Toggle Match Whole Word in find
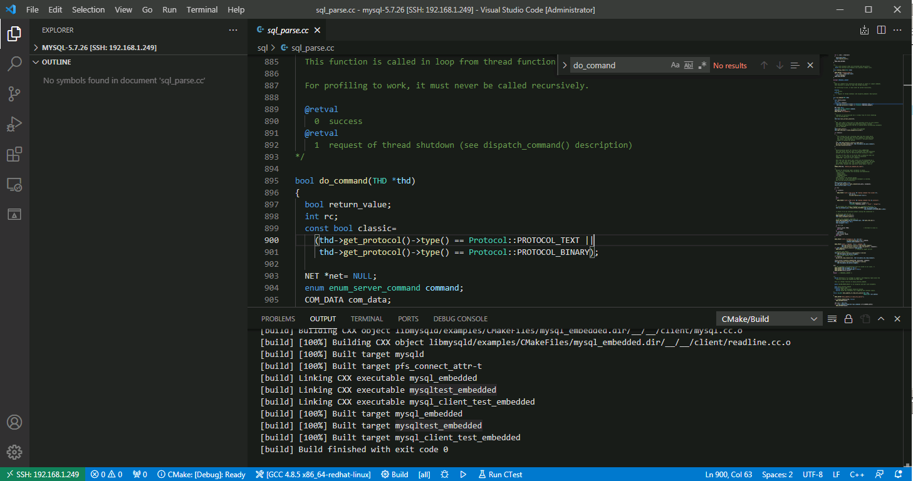 pyautogui.click(x=689, y=65)
